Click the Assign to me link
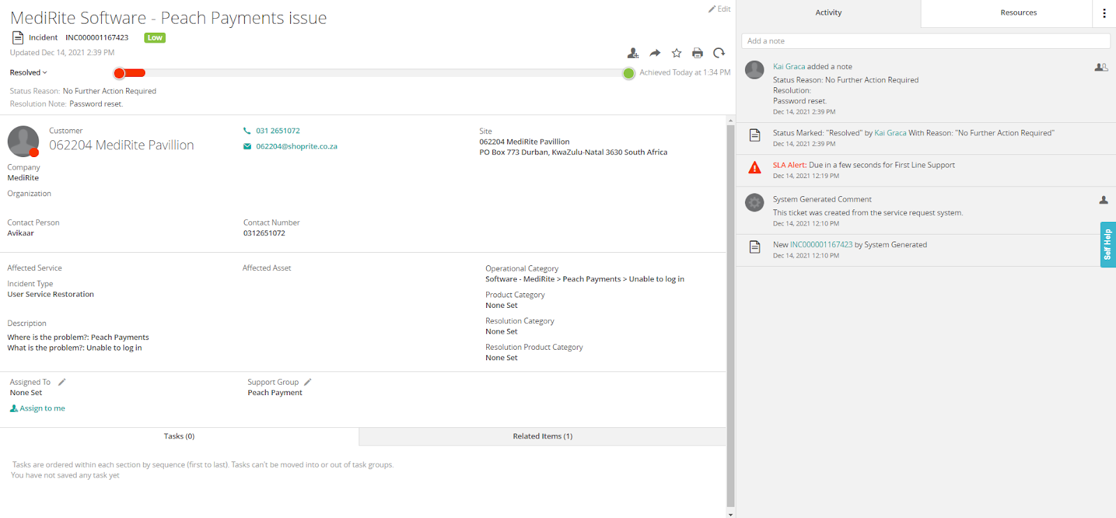This screenshot has width=1116, height=518. click(38, 408)
